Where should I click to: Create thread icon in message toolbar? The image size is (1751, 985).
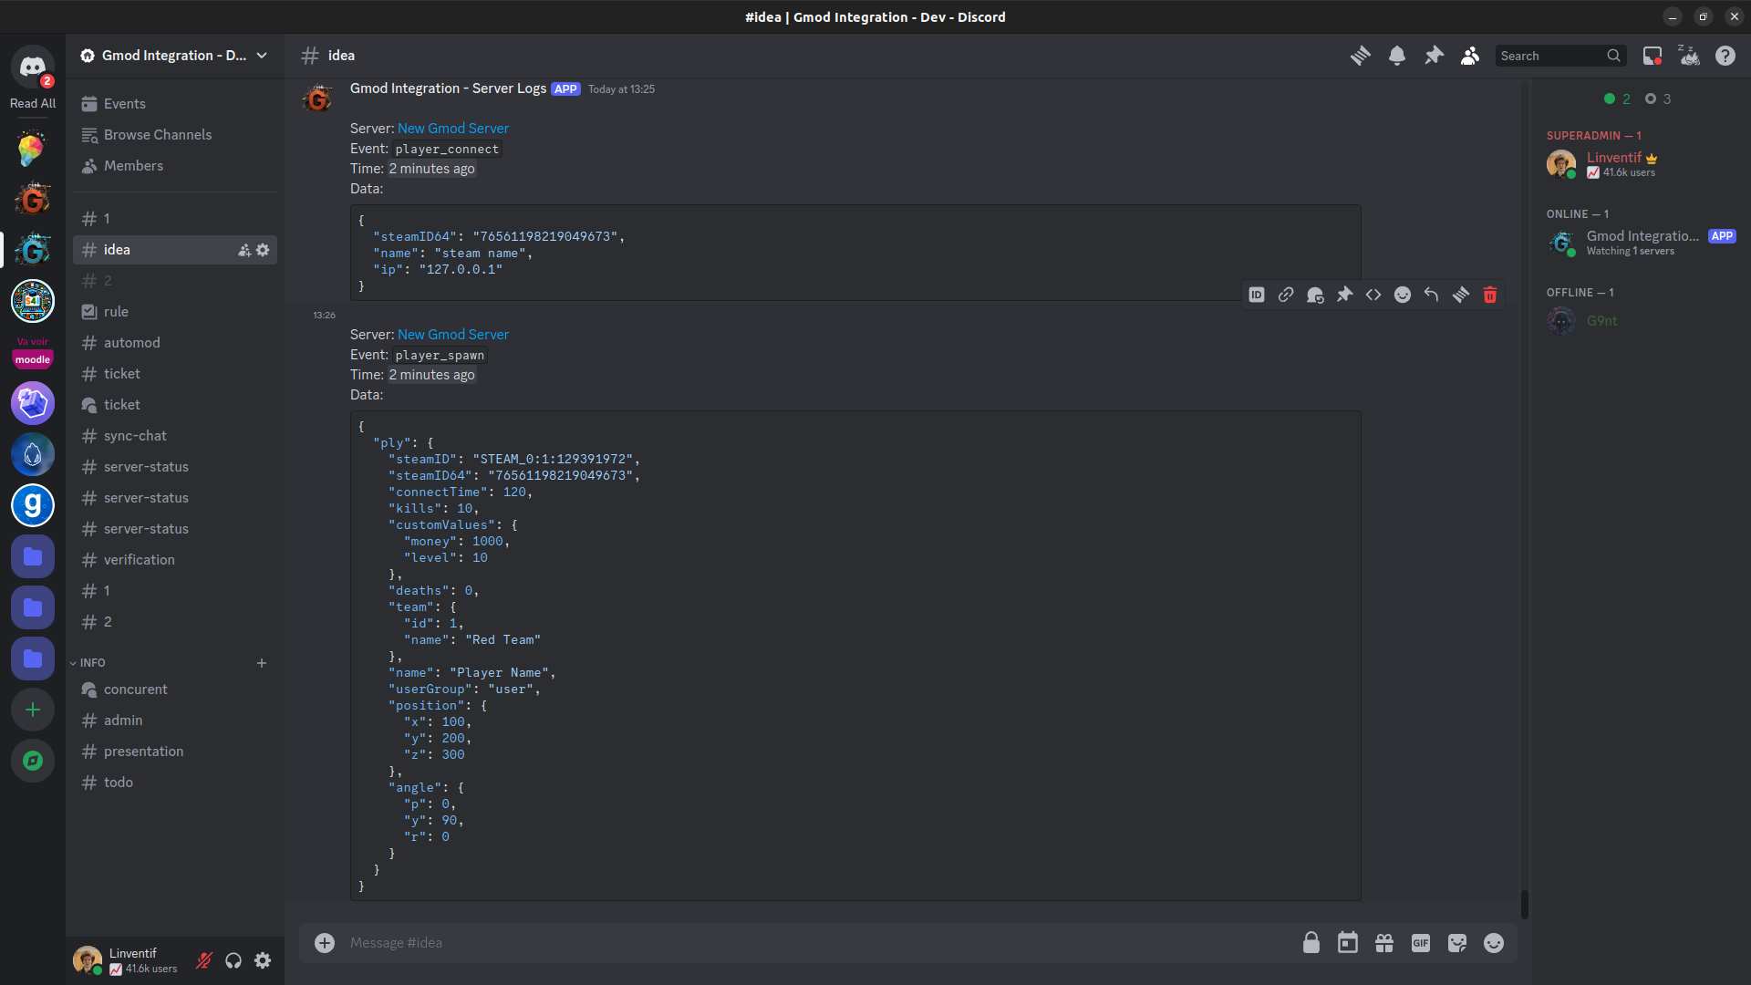(x=1461, y=295)
